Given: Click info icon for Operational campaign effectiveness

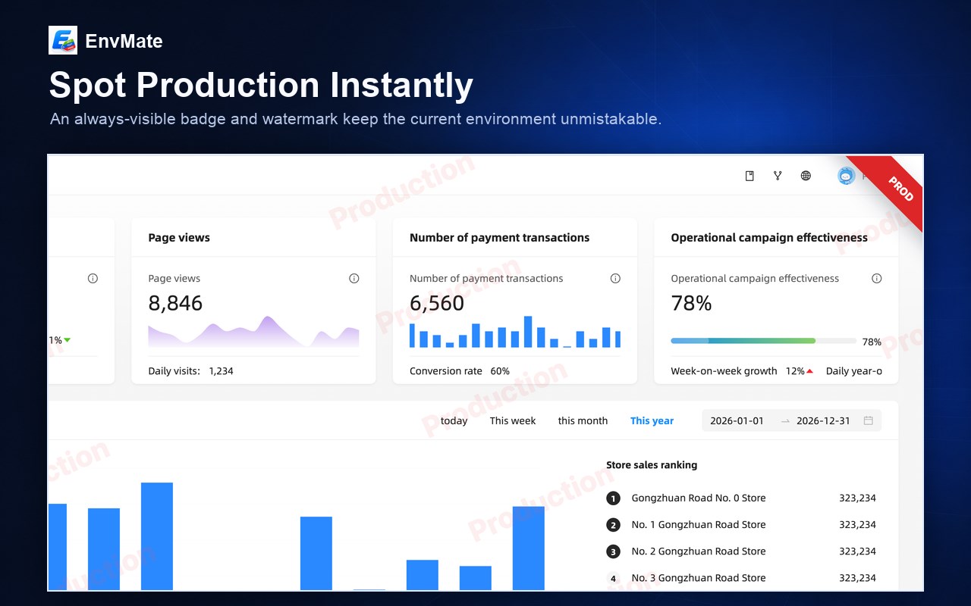Looking at the screenshot, I should tap(876, 278).
